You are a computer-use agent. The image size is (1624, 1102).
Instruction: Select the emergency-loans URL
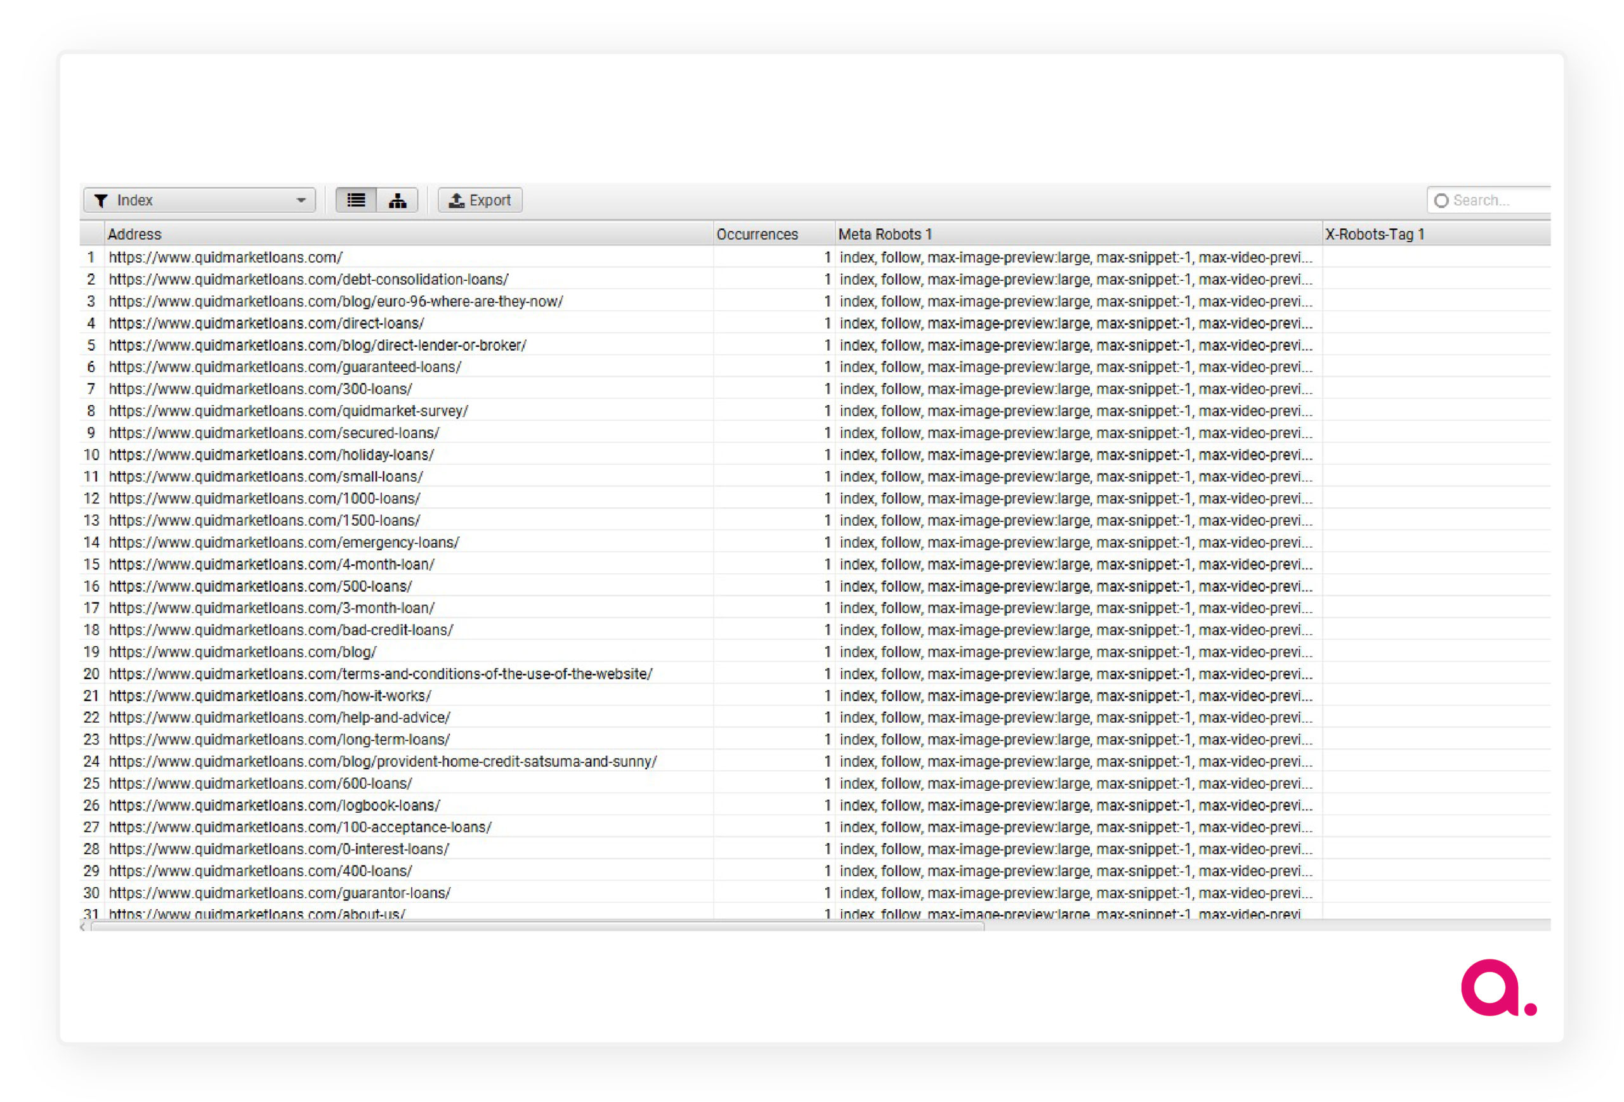284,543
